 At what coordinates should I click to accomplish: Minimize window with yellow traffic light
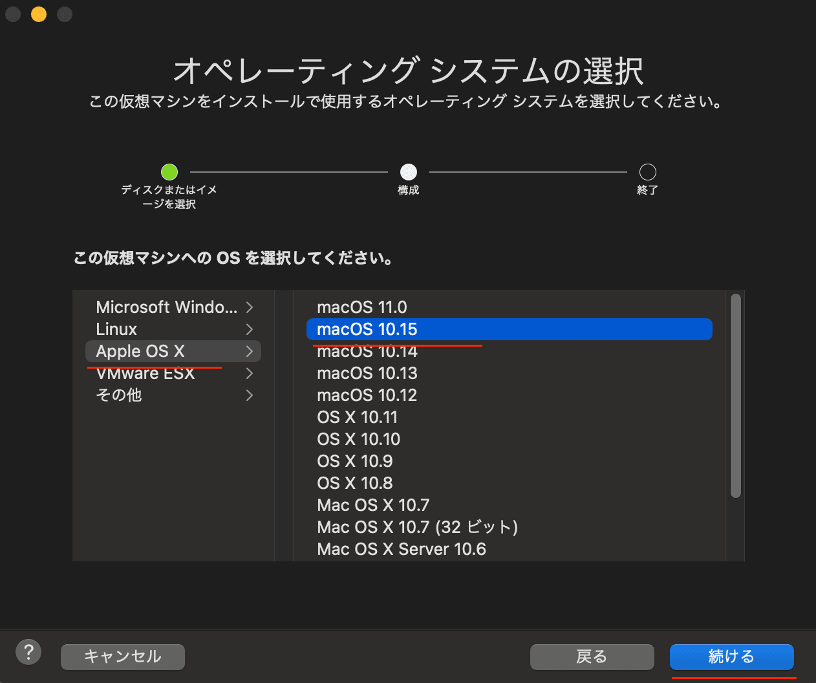click(x=38, y=14)
